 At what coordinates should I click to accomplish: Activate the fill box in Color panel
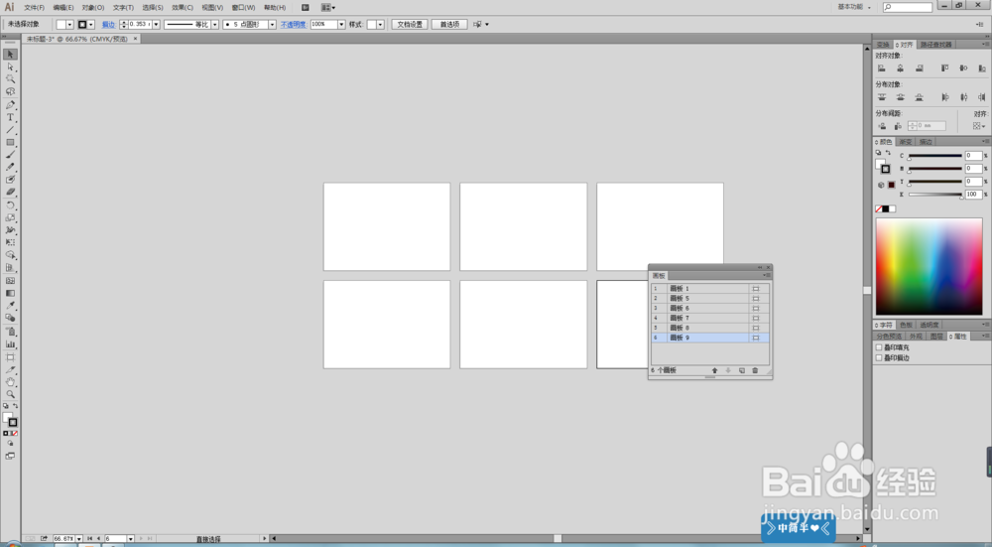pos(879,163)
